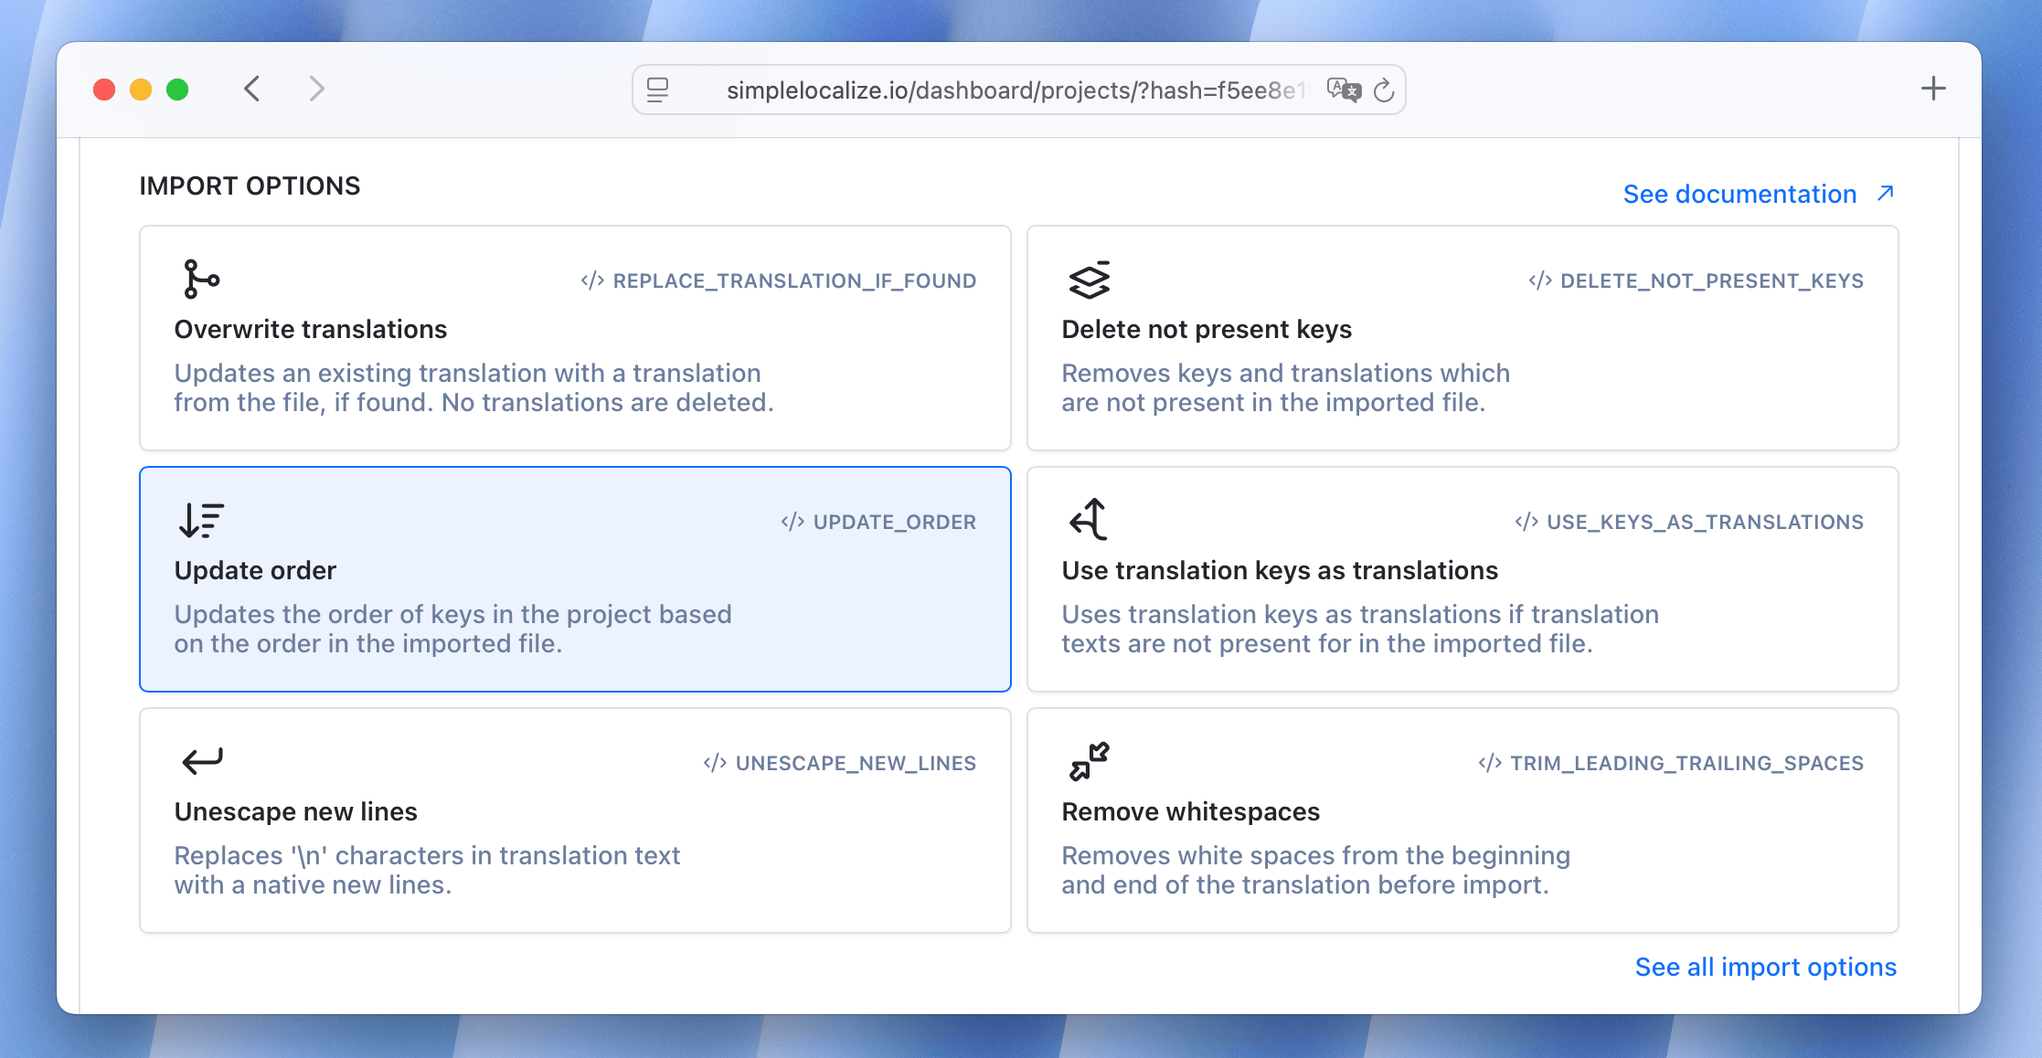Viewport: 2042px width, 1058px height.
Task: Enable Use translation keys as translations option
Action: coord(1462,579)
